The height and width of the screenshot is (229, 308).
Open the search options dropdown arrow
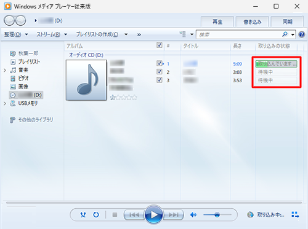(x=293, y=34)
